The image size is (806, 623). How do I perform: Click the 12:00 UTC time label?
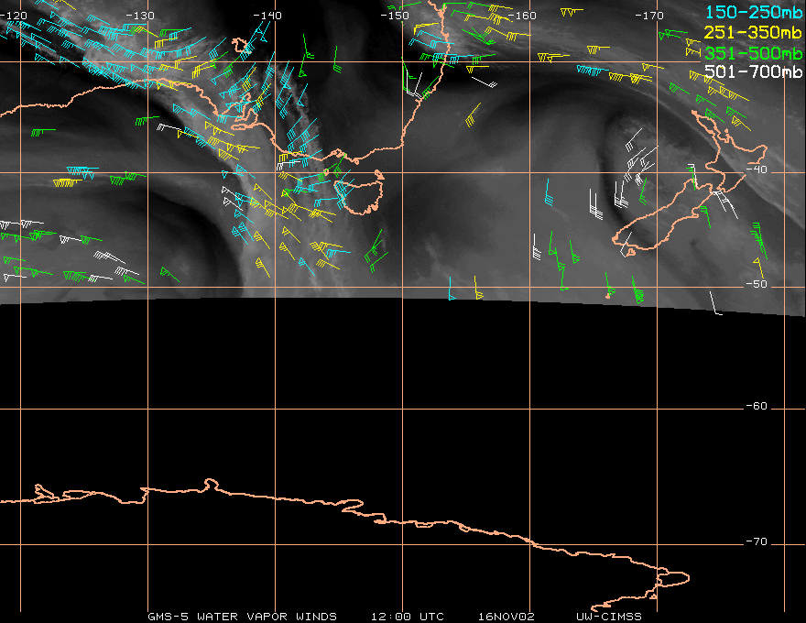(x=407, y=617)
